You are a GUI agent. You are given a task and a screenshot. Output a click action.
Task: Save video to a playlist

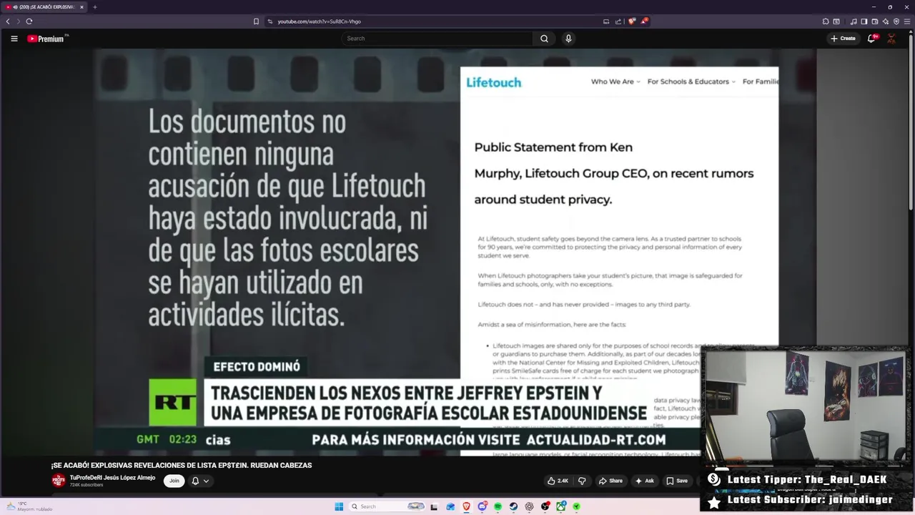pyautogui.click(x=677, y=481)
